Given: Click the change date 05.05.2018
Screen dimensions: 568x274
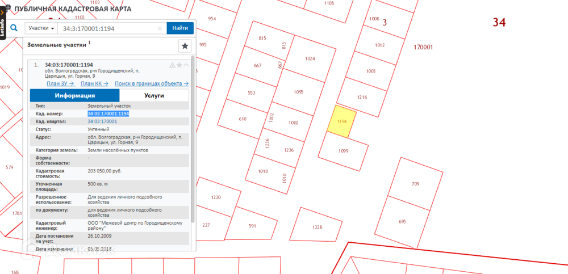Looking at the screenshot, I should point(99,249).
